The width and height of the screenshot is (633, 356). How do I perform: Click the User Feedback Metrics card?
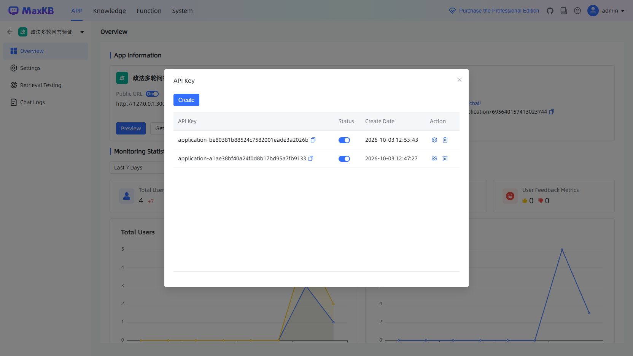553,196
